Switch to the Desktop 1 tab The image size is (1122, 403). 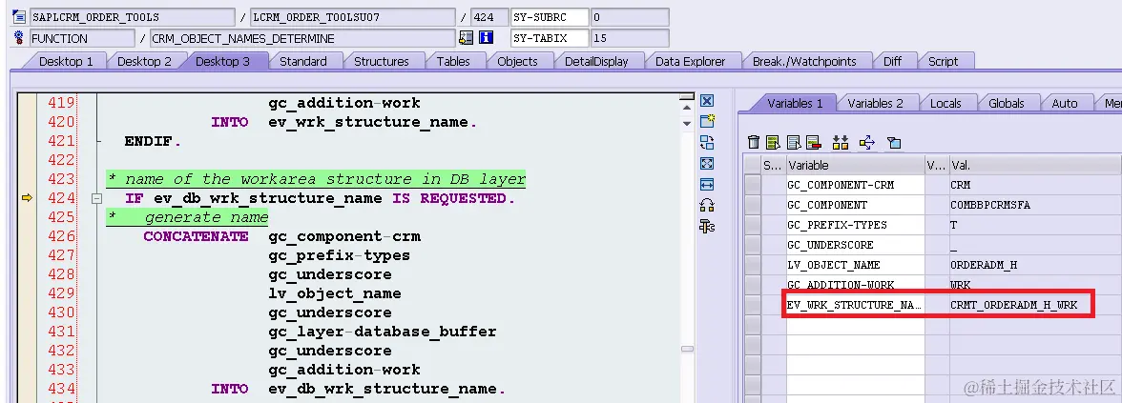66,61
